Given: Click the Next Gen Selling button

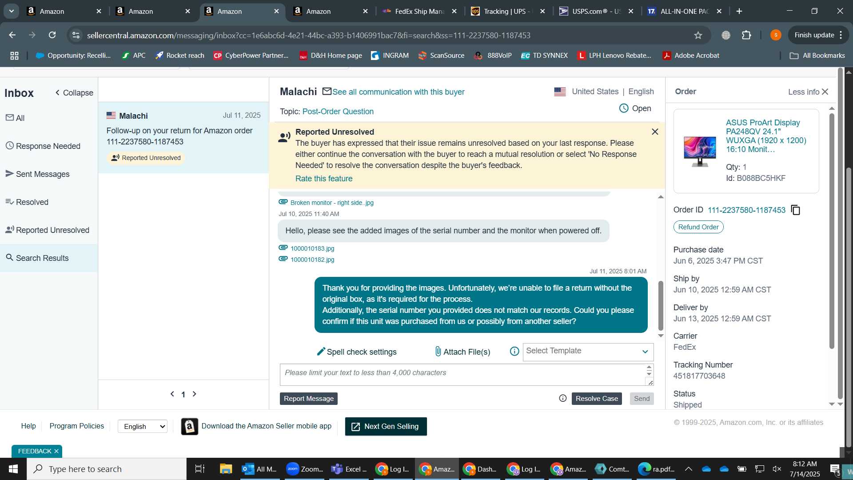Looking at the screenshot, I should 386,426.
